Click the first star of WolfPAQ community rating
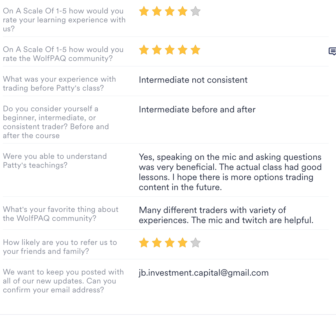The image size is (336, 317). pyautogui.click(x=144, y=50)
